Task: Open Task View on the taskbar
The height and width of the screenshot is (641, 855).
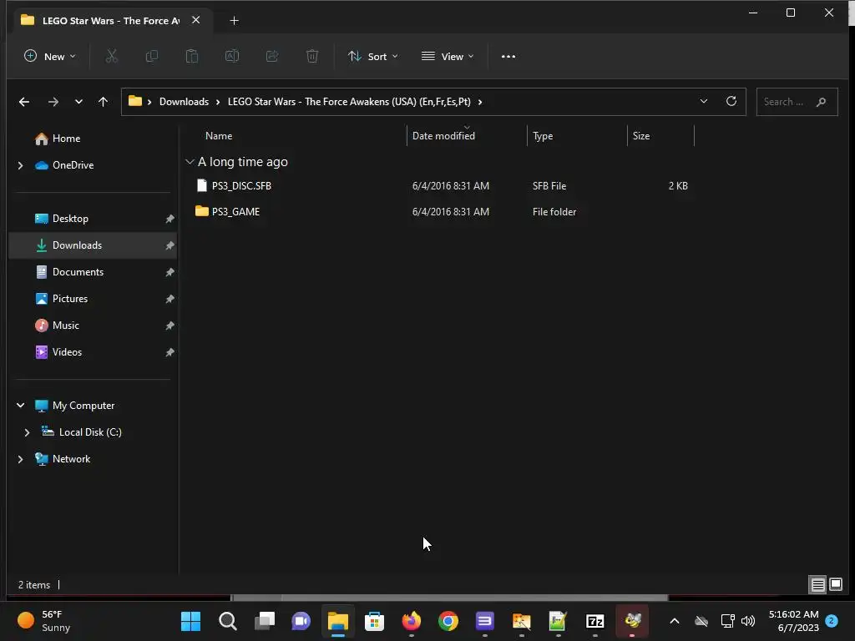Action: coord(265,621)
